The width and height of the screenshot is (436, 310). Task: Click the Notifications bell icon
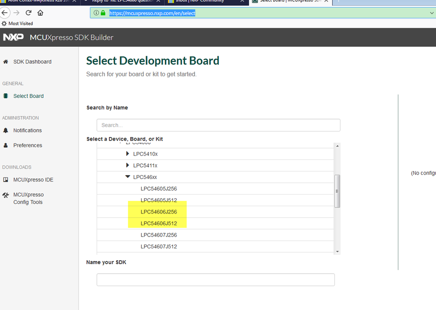[x=6, y=131]
